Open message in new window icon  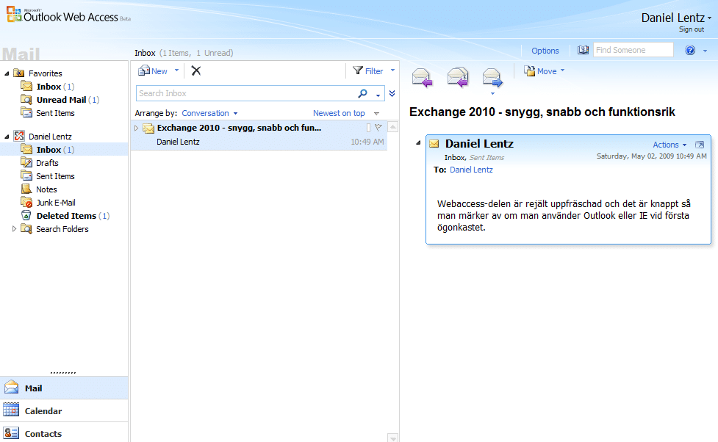pos(700,145)
